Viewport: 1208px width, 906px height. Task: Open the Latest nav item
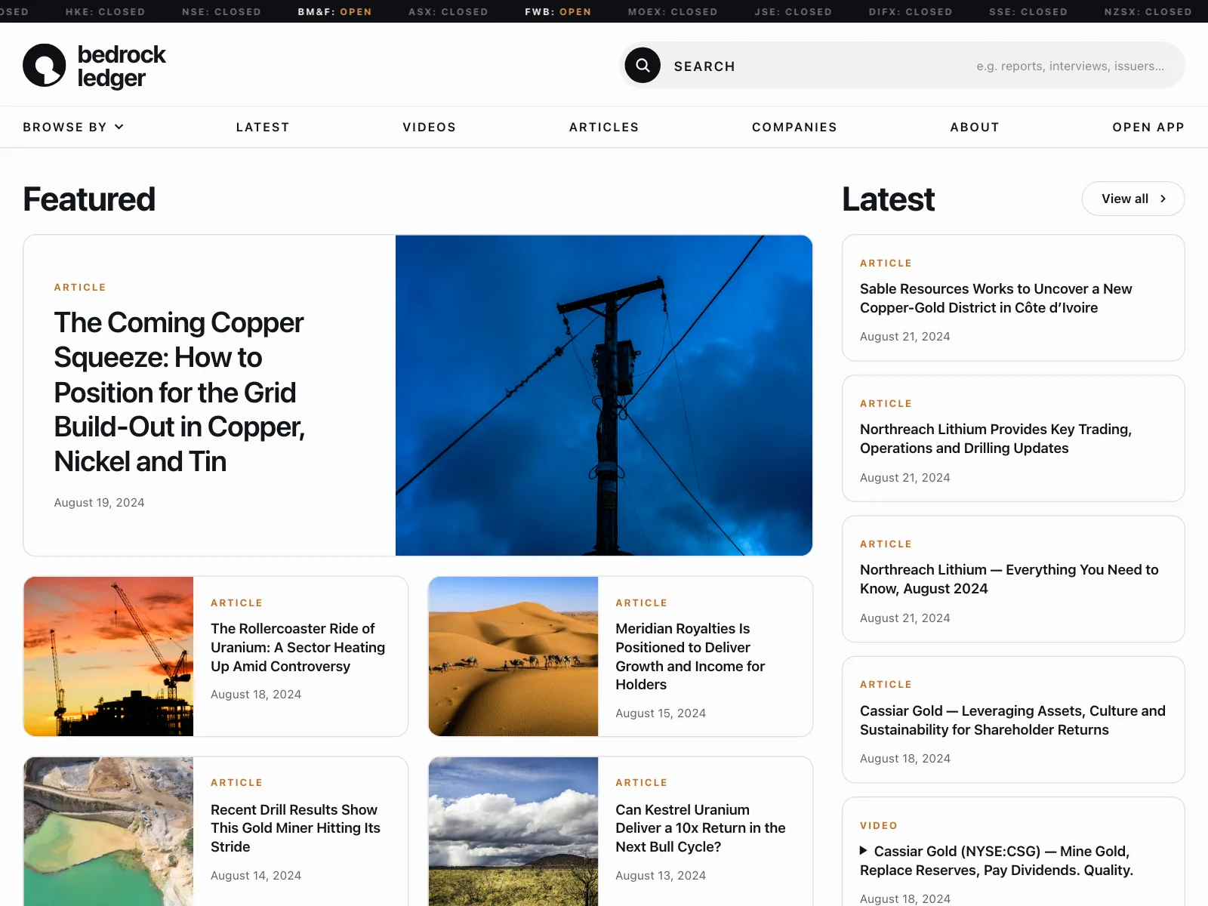(x=263, y=127)
